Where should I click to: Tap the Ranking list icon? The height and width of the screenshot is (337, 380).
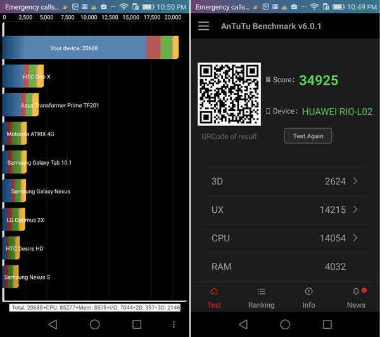point(261,291)
